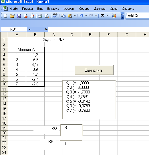The image size is (149, 155).
Task: Create a new workbook with New icon
Action: (5, 16)
